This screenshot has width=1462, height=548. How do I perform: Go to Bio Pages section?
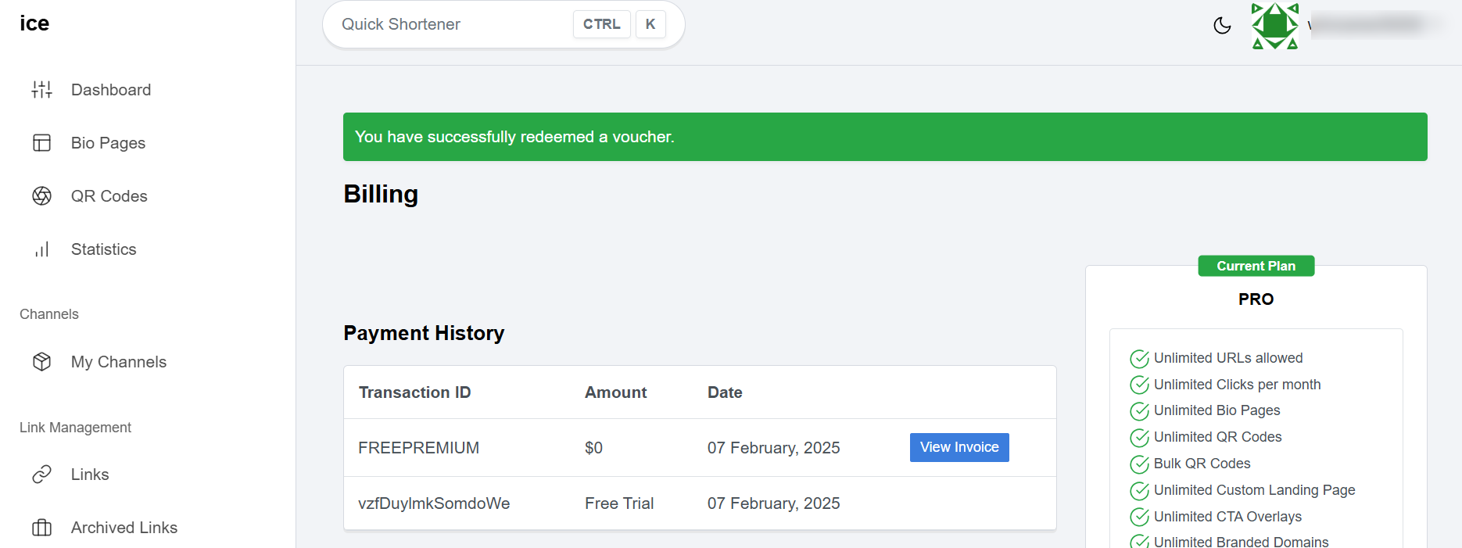click(x=108, y=143)
